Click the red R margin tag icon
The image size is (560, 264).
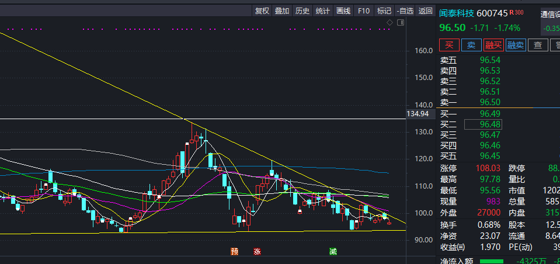[x=512, y=12]
